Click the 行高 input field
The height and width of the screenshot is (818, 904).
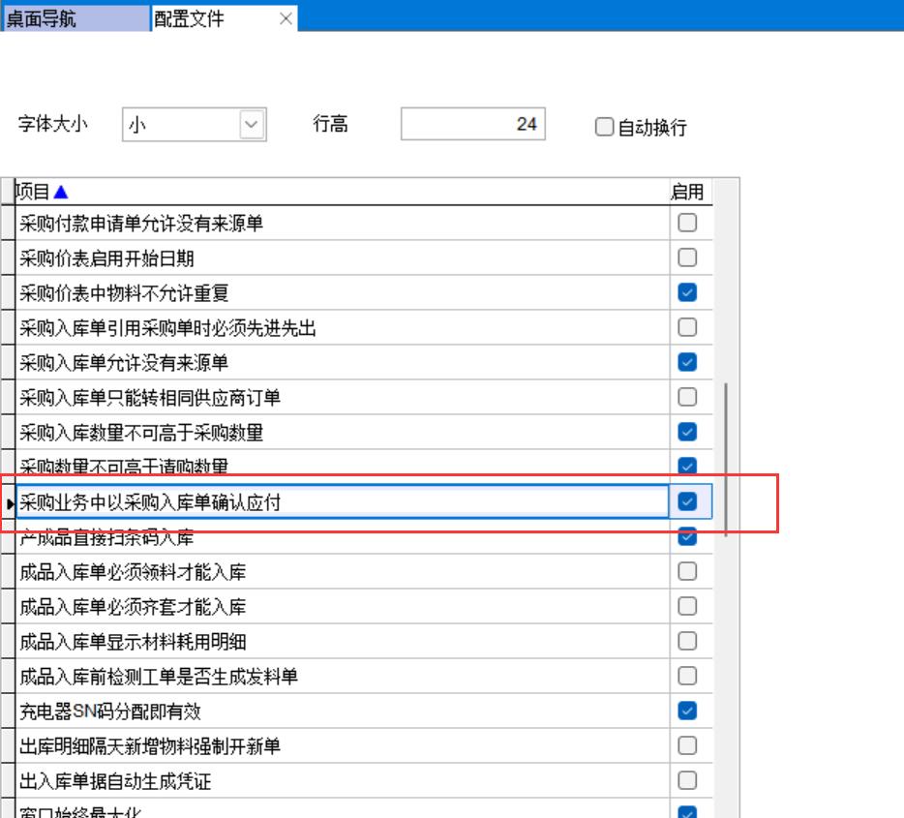pos(472,125)
